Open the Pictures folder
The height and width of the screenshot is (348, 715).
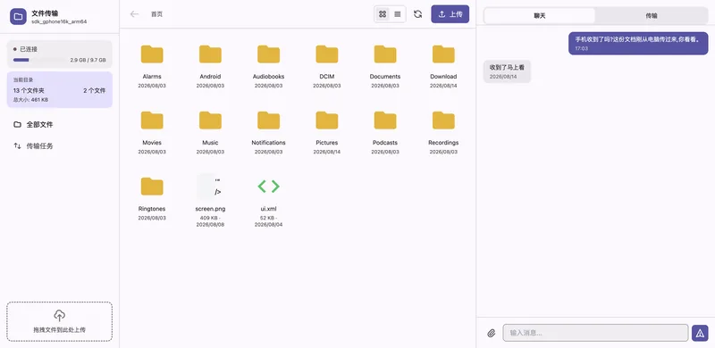pyautogui.click(x=327, y=120)
